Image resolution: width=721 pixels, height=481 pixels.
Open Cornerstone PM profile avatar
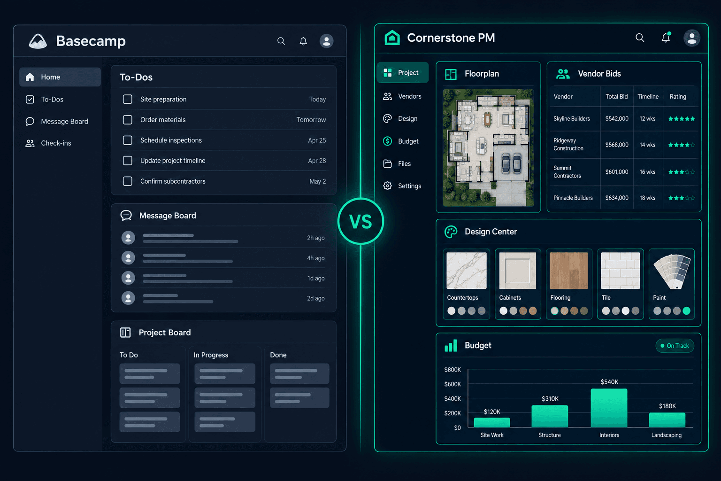coord(692,38)
